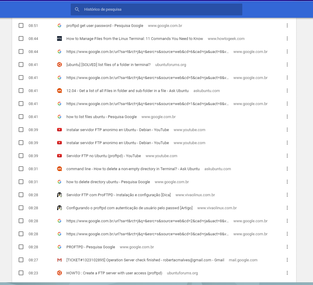The image size is (313, 285).
Task: Open more actions for HOWTO Create a FTP server
Action: (287, 273)
